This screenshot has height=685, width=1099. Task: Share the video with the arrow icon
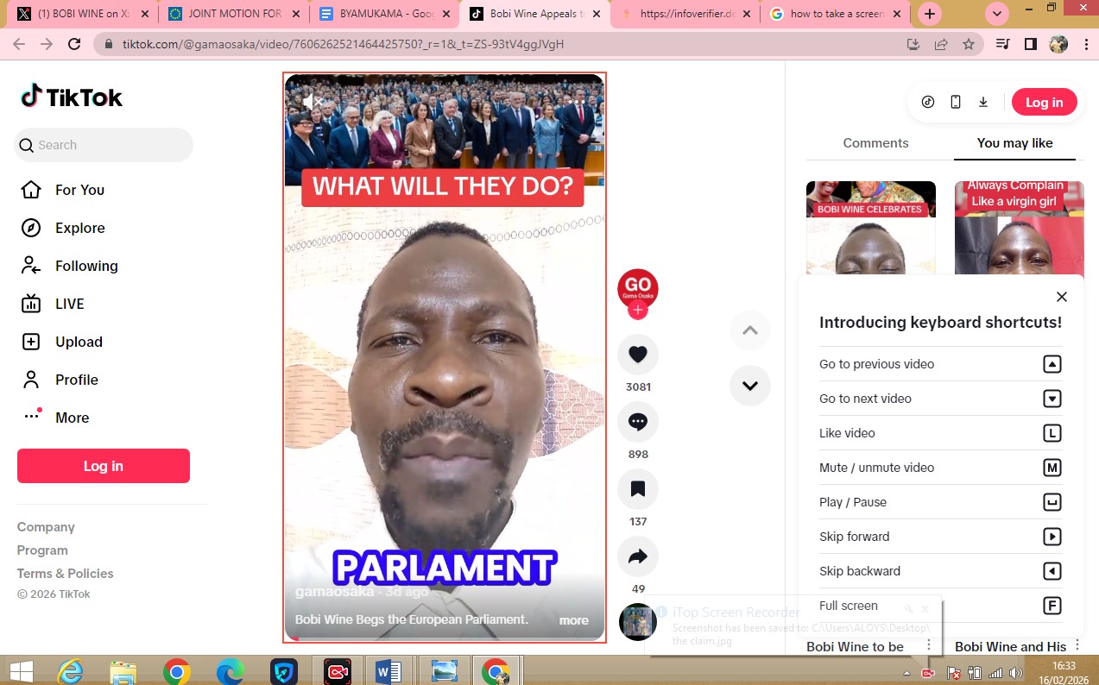[638, 556]
